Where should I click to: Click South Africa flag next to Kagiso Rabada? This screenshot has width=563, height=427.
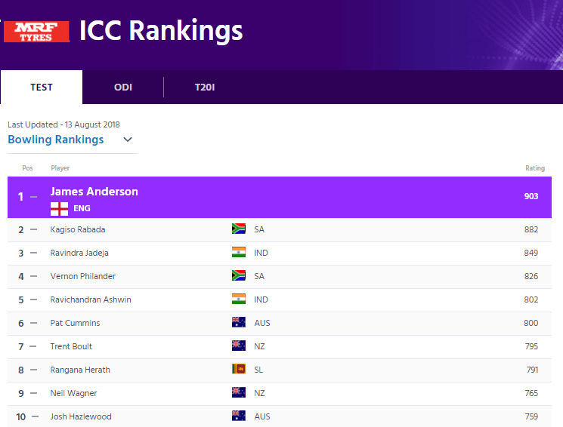click(x=239, y=229)
